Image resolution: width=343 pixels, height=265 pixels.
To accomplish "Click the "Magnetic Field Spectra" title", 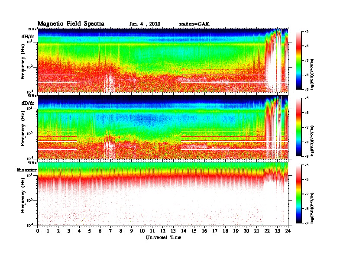I will click(x=71, y=24).
